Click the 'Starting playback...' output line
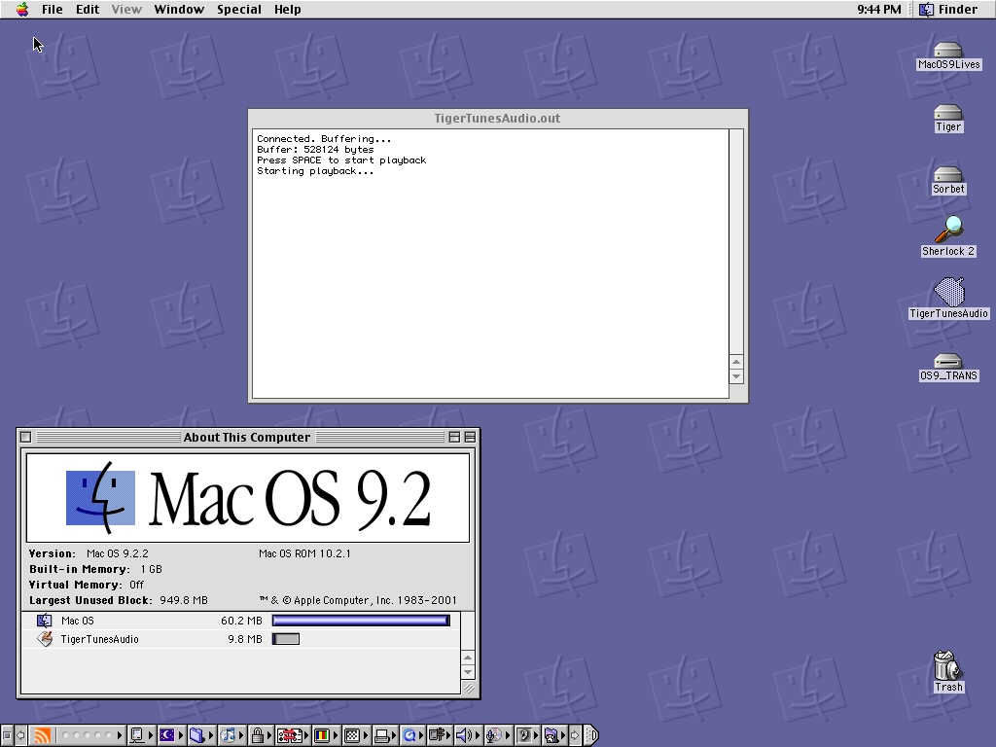 [x=315, y=171]
